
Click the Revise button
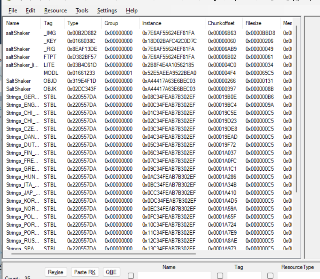pyautogui.click(x=56, y=272)
